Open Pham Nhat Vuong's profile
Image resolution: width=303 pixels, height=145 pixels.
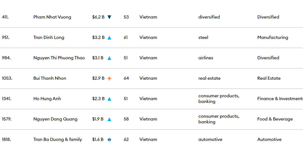point(52,17)
